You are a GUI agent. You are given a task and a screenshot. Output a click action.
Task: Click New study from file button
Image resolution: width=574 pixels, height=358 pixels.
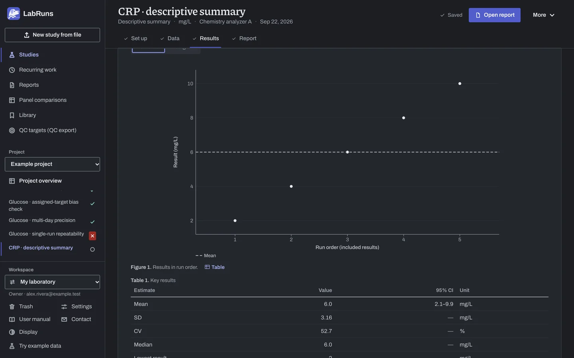tap(52, 35)
